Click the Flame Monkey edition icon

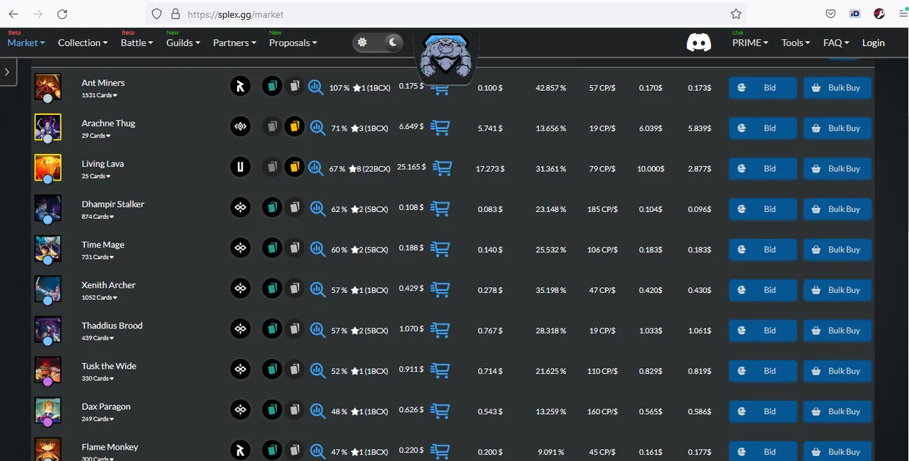pos(241,450)
